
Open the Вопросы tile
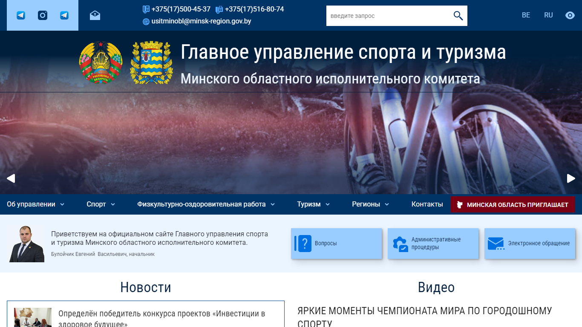[x=337, y=244]
